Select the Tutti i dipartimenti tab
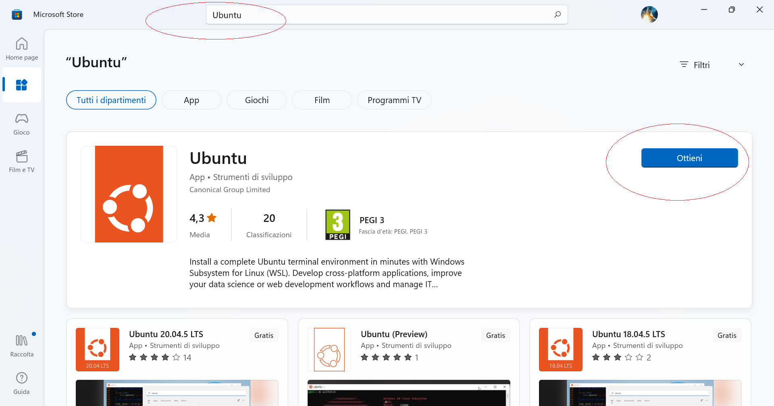 click(111, 100)
